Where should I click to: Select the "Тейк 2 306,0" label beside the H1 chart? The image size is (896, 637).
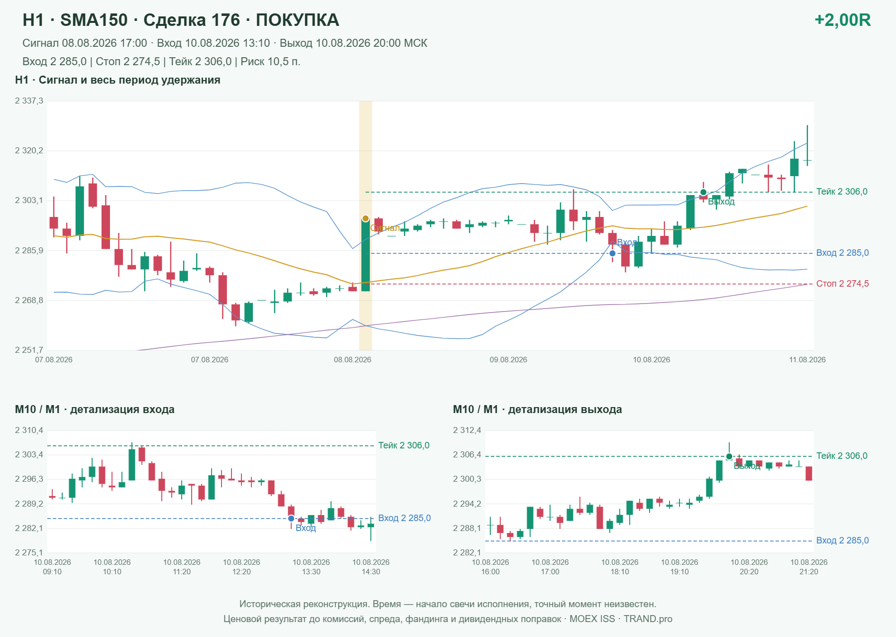pyautogui.click(x=842, y=192)
